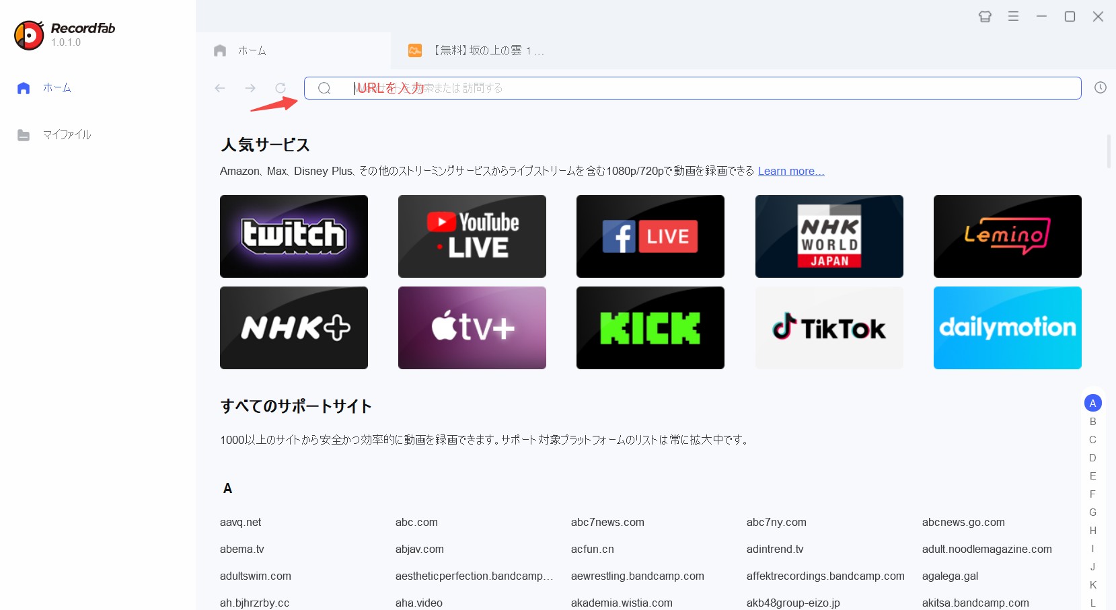Jump to letter E in index
The height and width of the screenshot is (610, 1116).
coord(1093,475)
